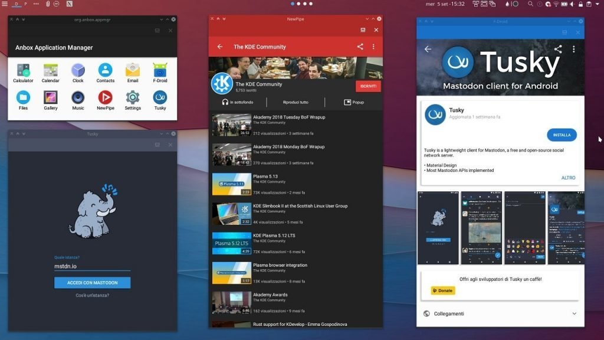The height and width of the screenshot is (340, 604).
Task: Click the pin icon in NewPipe window titlebar
Action: pyautogui.click(x=212, y=18)
